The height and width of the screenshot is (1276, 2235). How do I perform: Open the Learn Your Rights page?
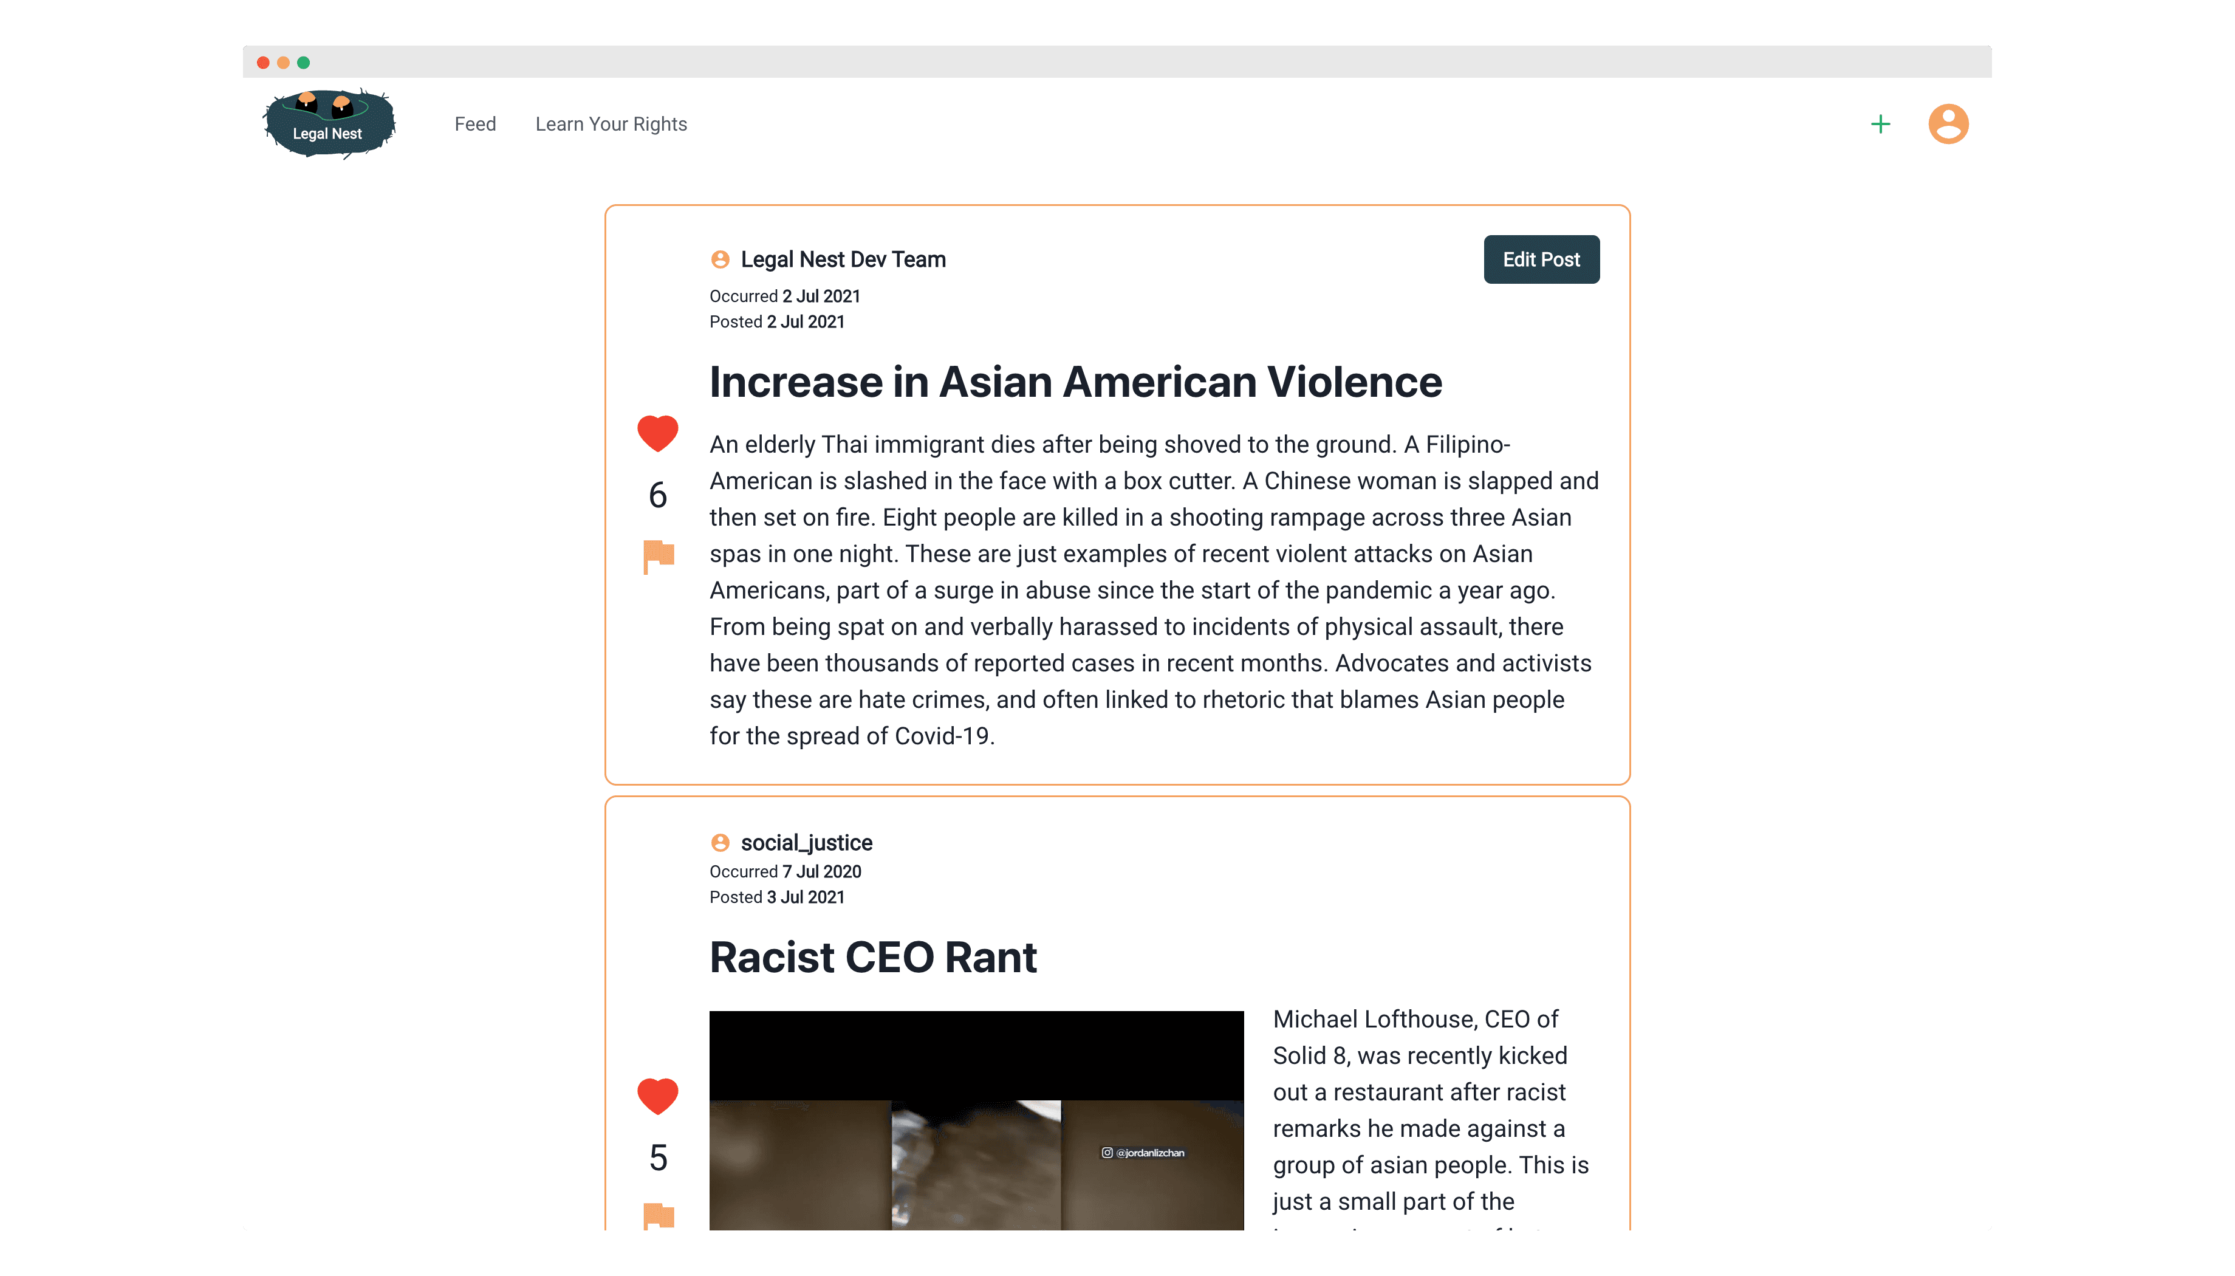click(x=611, y=125)
